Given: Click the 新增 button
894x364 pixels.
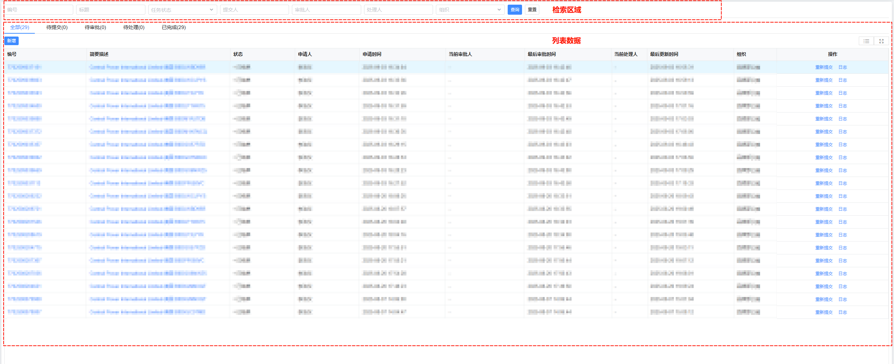Looking at the screenshot, I should [11, 41].
